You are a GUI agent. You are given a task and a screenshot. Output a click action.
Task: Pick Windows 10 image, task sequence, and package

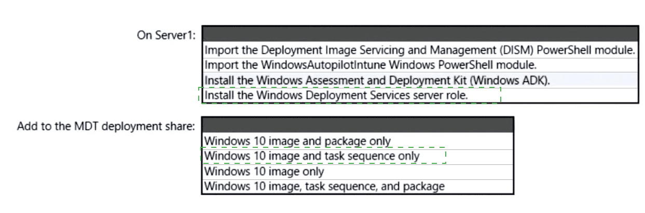pyautogui.click(x=324, y=186)
